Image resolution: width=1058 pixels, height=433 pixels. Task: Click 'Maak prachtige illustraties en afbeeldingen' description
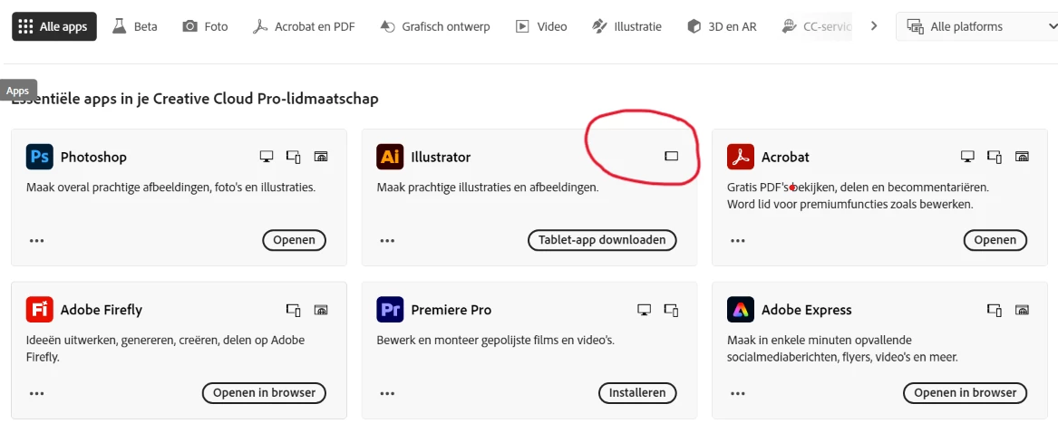(488, 187)
